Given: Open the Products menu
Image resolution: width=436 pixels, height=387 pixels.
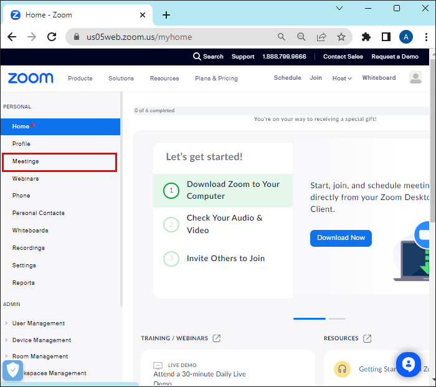Looking at the screenshot, I should [80, 79].
